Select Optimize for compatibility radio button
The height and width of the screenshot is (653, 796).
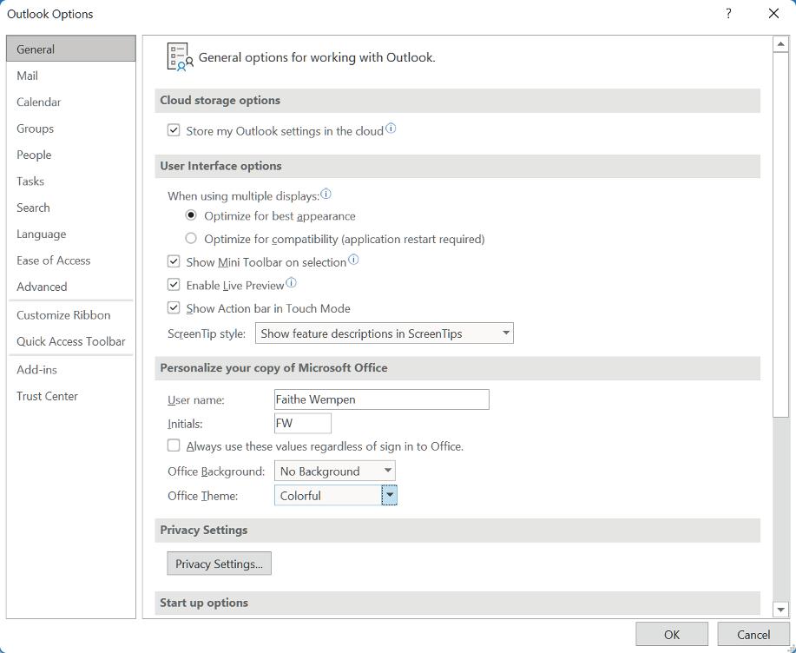pyautogui.click(x=191, y=239)
